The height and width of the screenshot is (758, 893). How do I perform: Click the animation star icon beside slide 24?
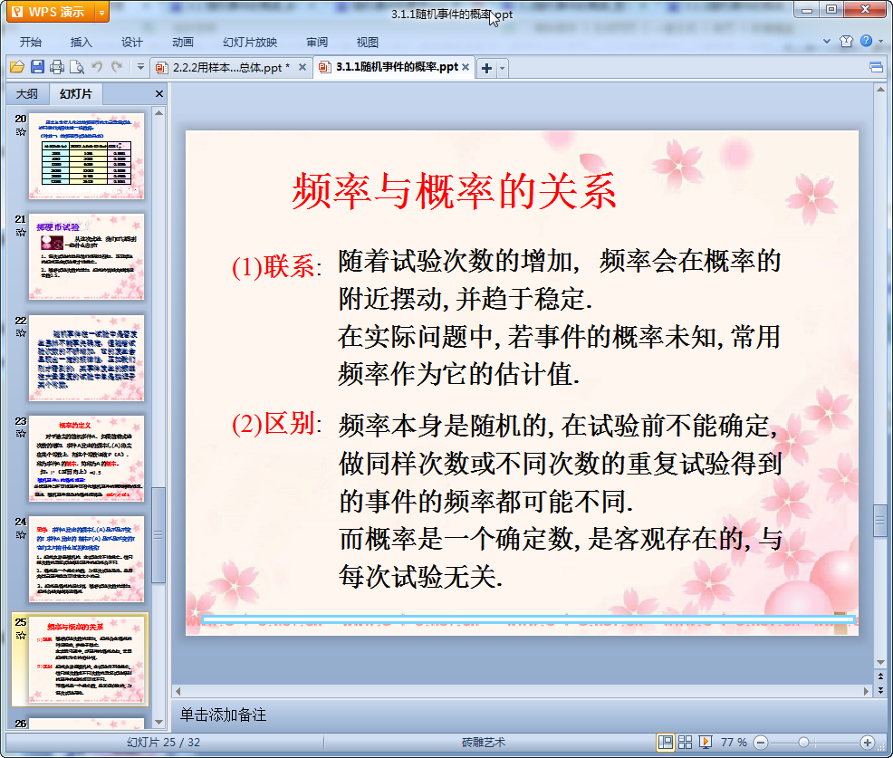(21, 534)
